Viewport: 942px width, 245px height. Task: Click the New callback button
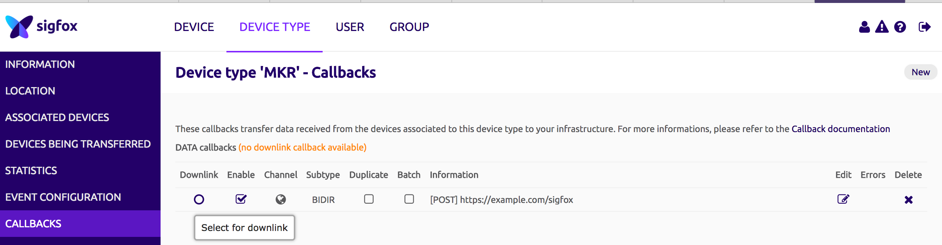tap(921, 72)
